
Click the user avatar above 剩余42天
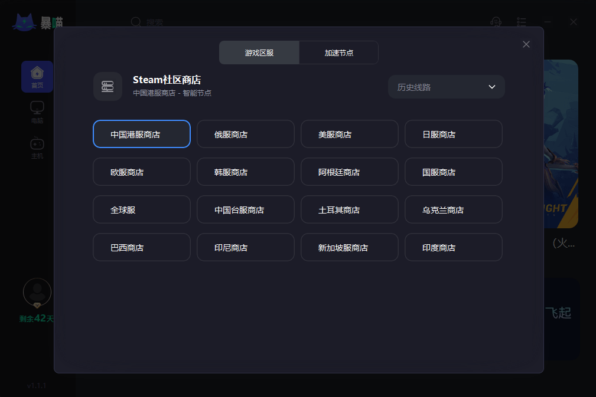[37, 291]
